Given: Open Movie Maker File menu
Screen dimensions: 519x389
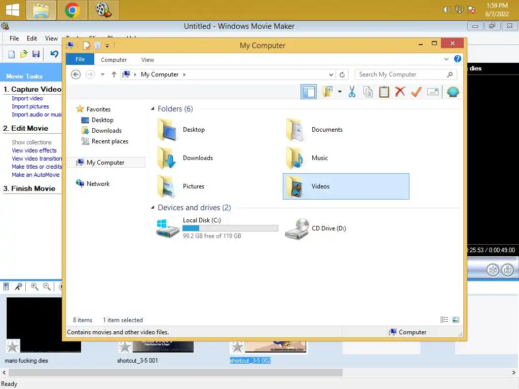Looking at the screenshot, I should click(14, 38).
